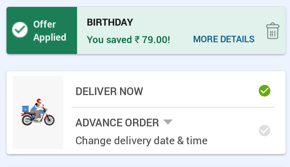Click Change delivery date & time text

point(142,141)
